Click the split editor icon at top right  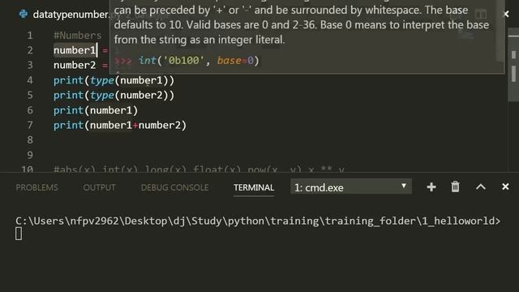pos(481,15)
